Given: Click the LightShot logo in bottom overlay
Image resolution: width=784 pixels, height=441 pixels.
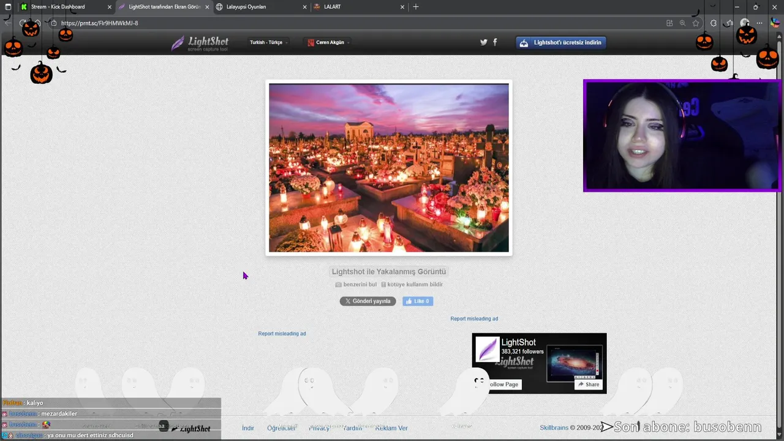Looking at the screenshot, I should click(191, 429).
